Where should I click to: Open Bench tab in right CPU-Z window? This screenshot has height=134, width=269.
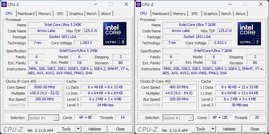coord(226,14)
